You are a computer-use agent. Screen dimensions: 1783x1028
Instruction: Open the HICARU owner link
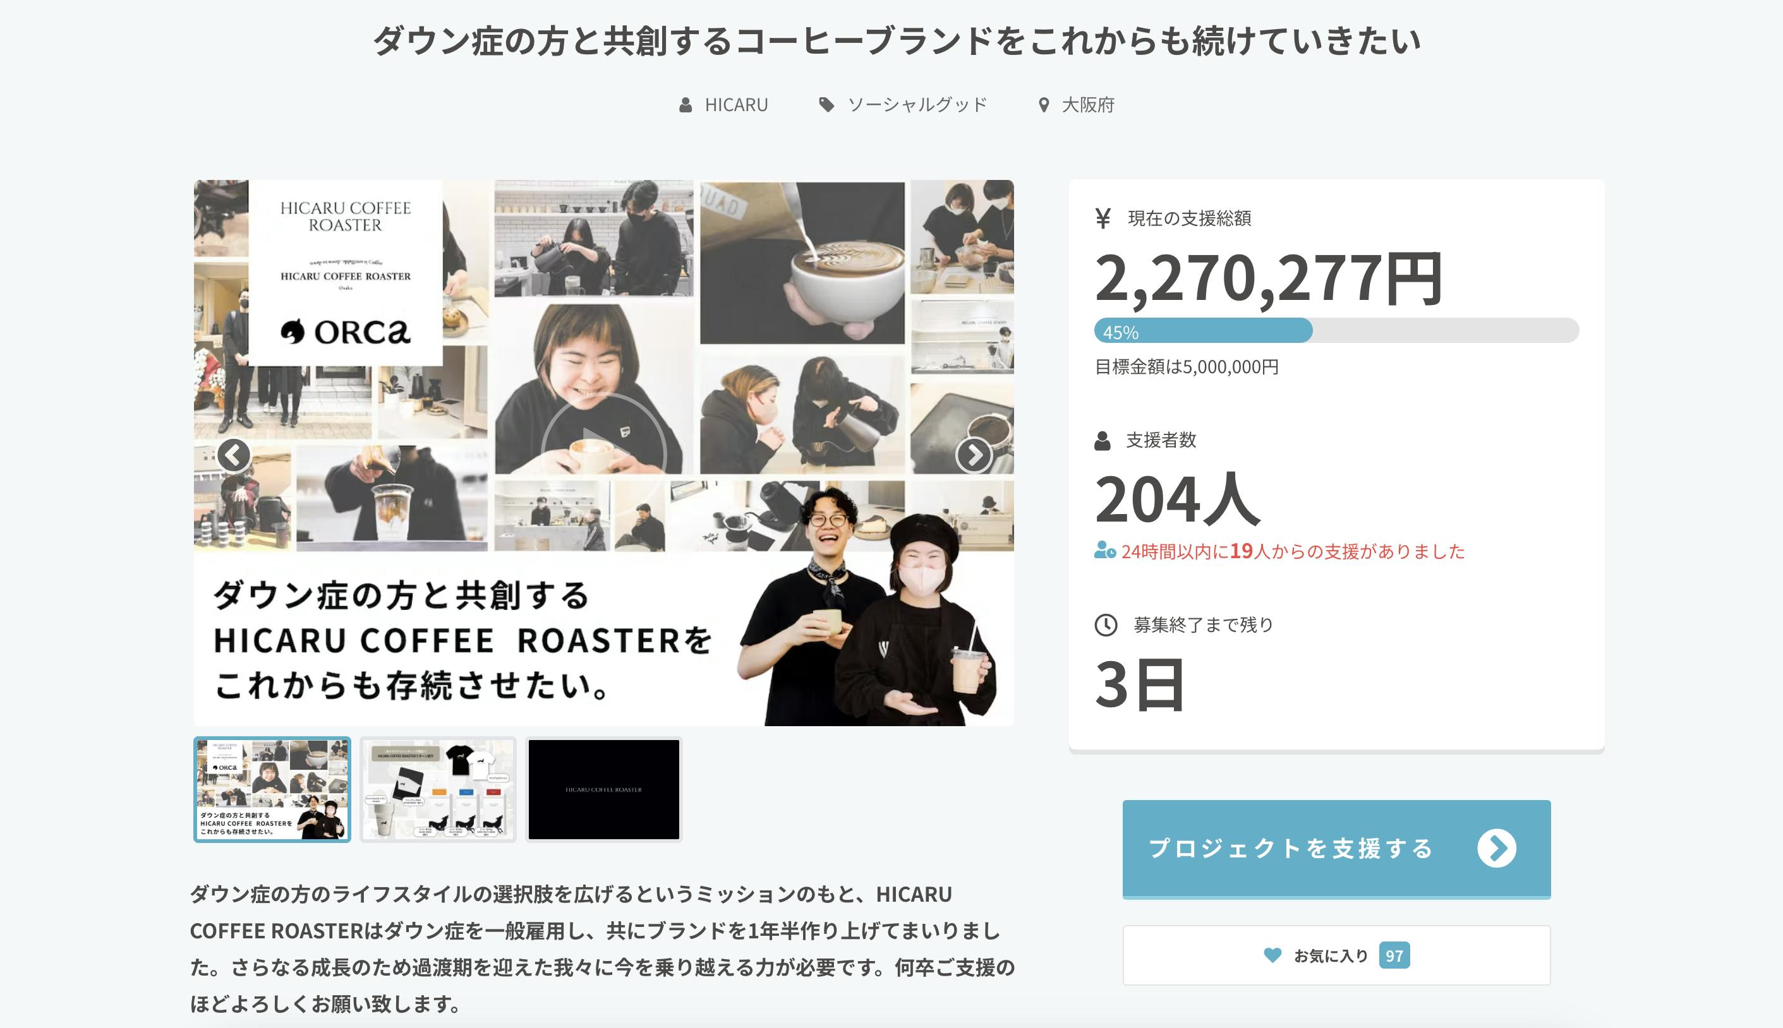736,105
